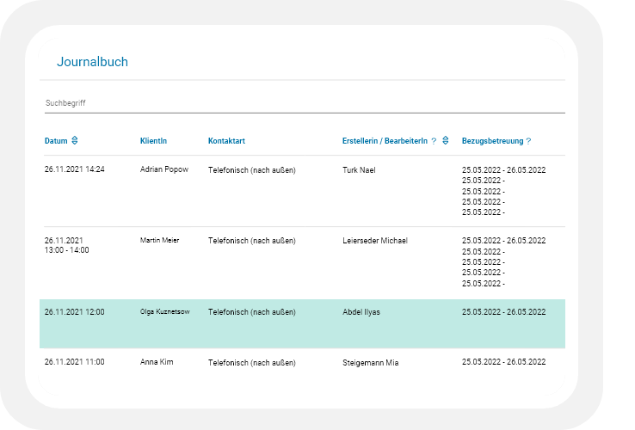Click first Bezugsbetreuung date range for Adrian Popow
This screenshot has width=635, height=430.
[x=504, y=170]
